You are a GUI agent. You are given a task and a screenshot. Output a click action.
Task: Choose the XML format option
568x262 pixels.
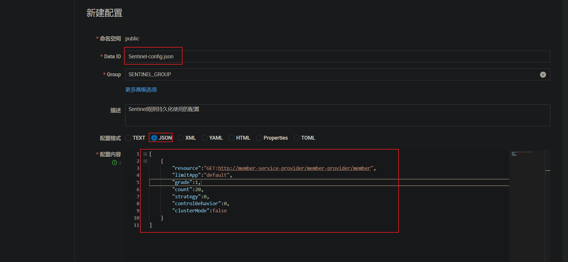click(x=181, y=138)
